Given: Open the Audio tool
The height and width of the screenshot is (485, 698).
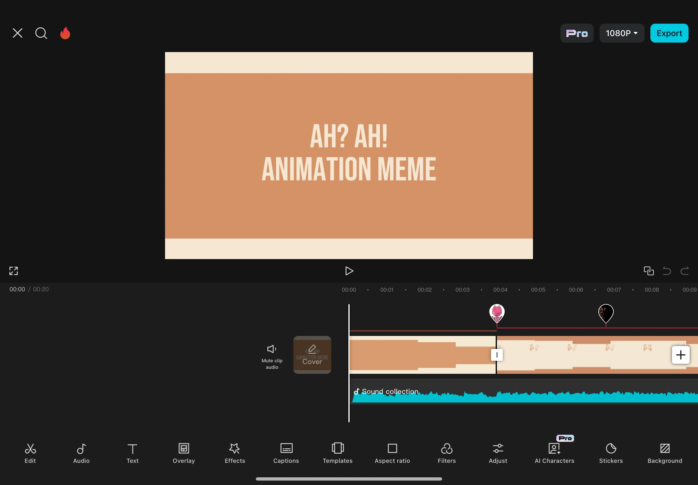Looking at the screenshot, I should tap(81, 452).
